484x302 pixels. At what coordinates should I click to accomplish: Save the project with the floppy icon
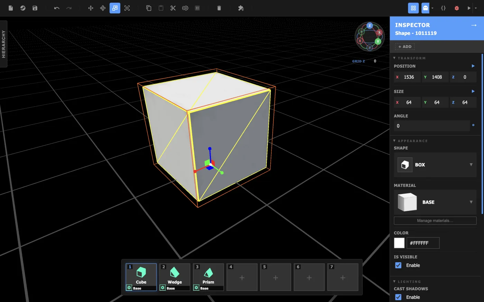point(35,8)
